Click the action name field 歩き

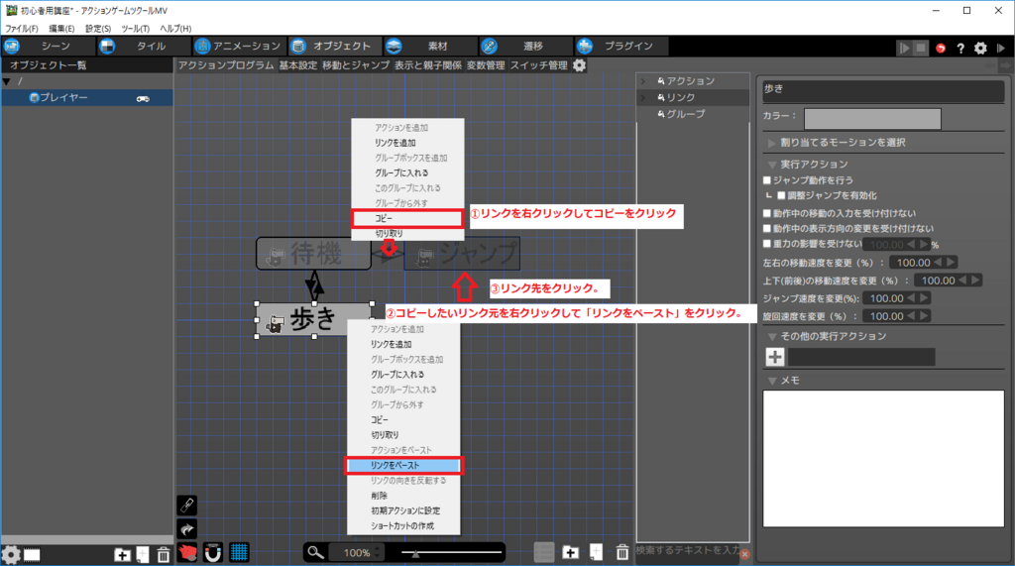(883, 90)
